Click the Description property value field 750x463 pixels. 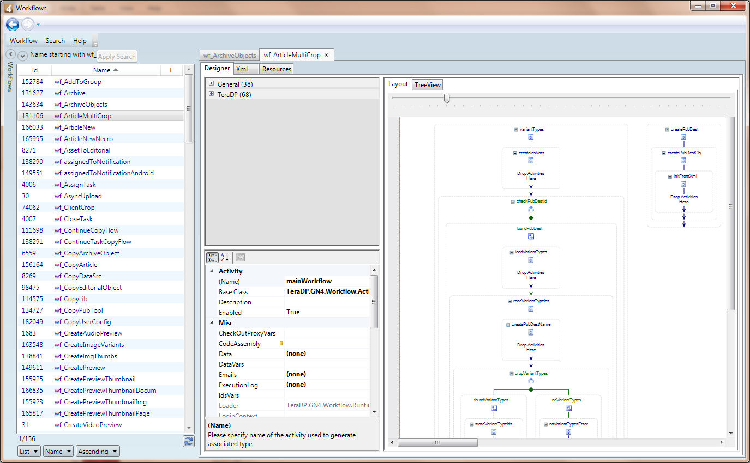(x=327, y=302)
